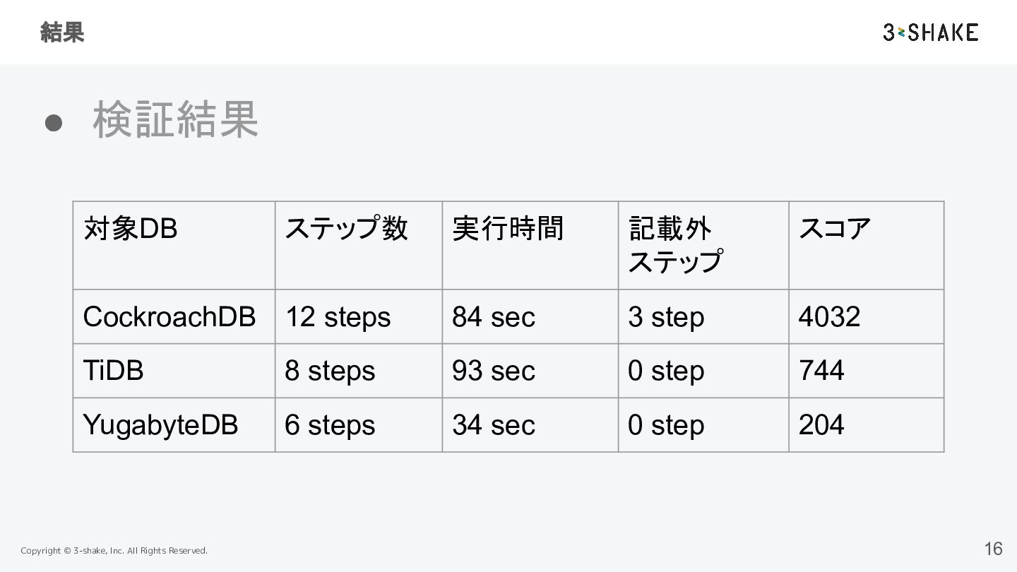Select the CockroachDB table cell
Viewport: 1017px width, 572px height.
point(169,317)
